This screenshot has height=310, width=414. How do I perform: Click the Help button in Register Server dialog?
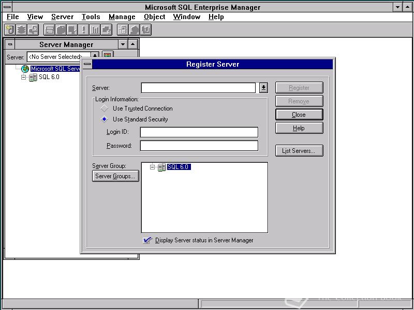(299, 128)
